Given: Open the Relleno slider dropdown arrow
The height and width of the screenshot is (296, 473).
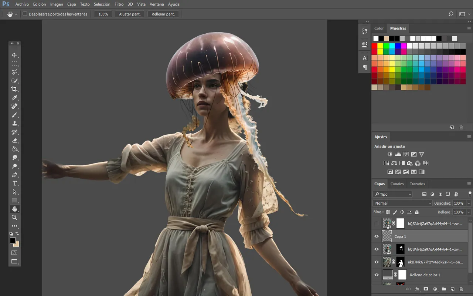Looking at the screenshot, I should click(x=469, y=212).
